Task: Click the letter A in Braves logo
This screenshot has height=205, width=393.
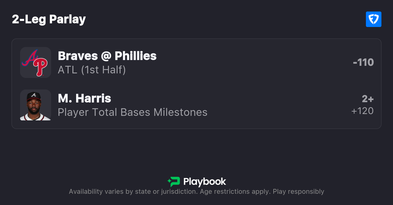Action: click(x=30, y=58)
